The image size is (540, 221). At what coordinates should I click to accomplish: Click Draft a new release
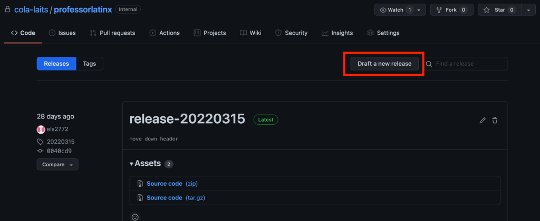[x=384, y=64]
